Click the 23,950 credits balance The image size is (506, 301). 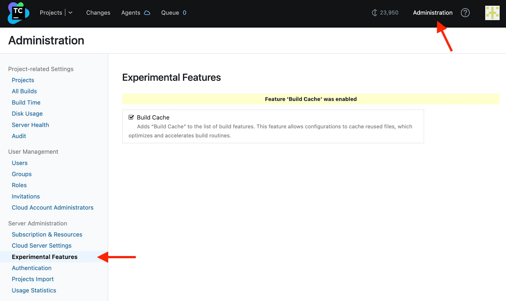pos(389,13)
